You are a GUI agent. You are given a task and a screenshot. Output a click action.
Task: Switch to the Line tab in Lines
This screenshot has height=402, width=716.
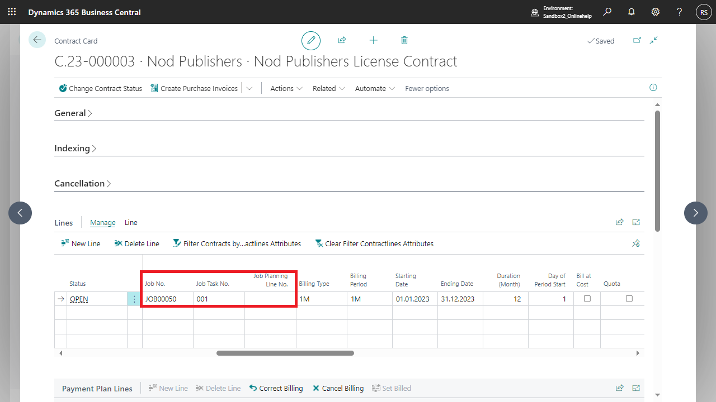point(131,223)
